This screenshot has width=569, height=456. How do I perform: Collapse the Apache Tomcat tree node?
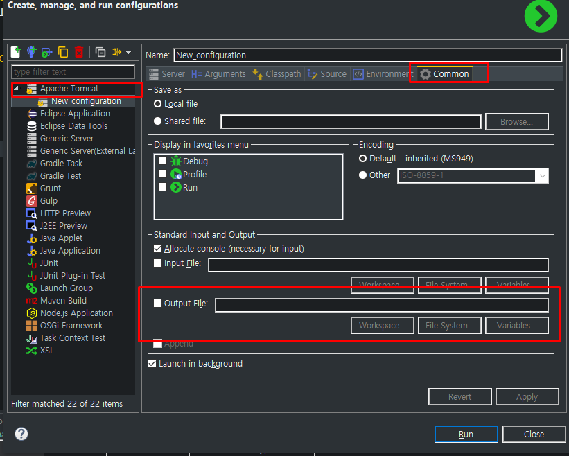[x=17, y=88]
